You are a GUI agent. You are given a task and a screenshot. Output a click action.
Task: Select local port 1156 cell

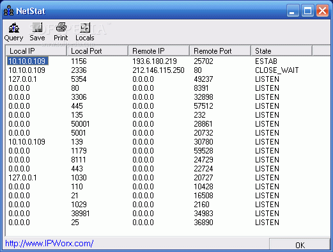pyautogui.click(x=79, y=61)
